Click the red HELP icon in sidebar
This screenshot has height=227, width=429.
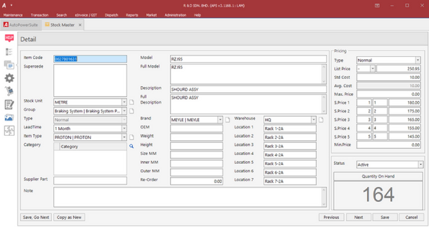coord(9,38)
